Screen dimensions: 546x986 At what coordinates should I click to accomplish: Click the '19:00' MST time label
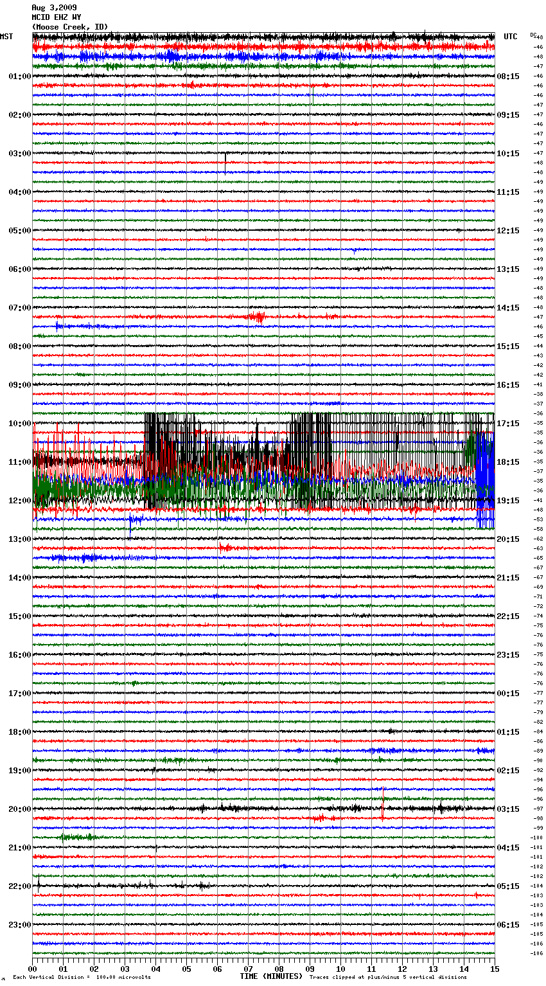[x=20, y=771]
